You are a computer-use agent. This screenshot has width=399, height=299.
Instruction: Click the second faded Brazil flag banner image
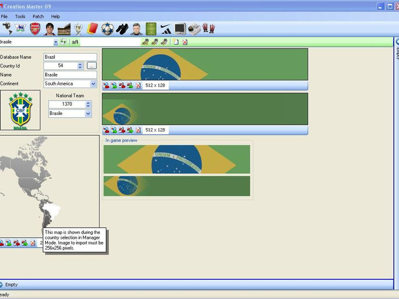pos(205,109)
